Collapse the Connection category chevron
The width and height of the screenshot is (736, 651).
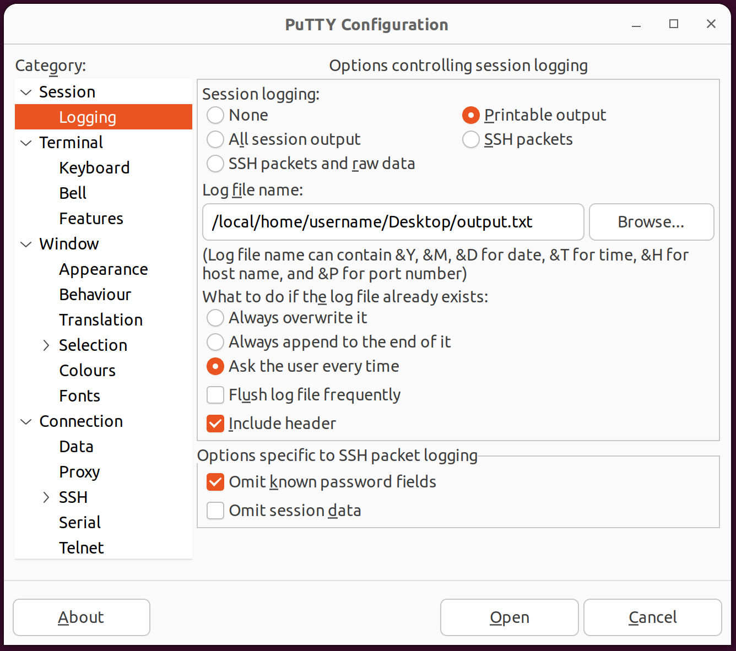click(x=26, y=421)
